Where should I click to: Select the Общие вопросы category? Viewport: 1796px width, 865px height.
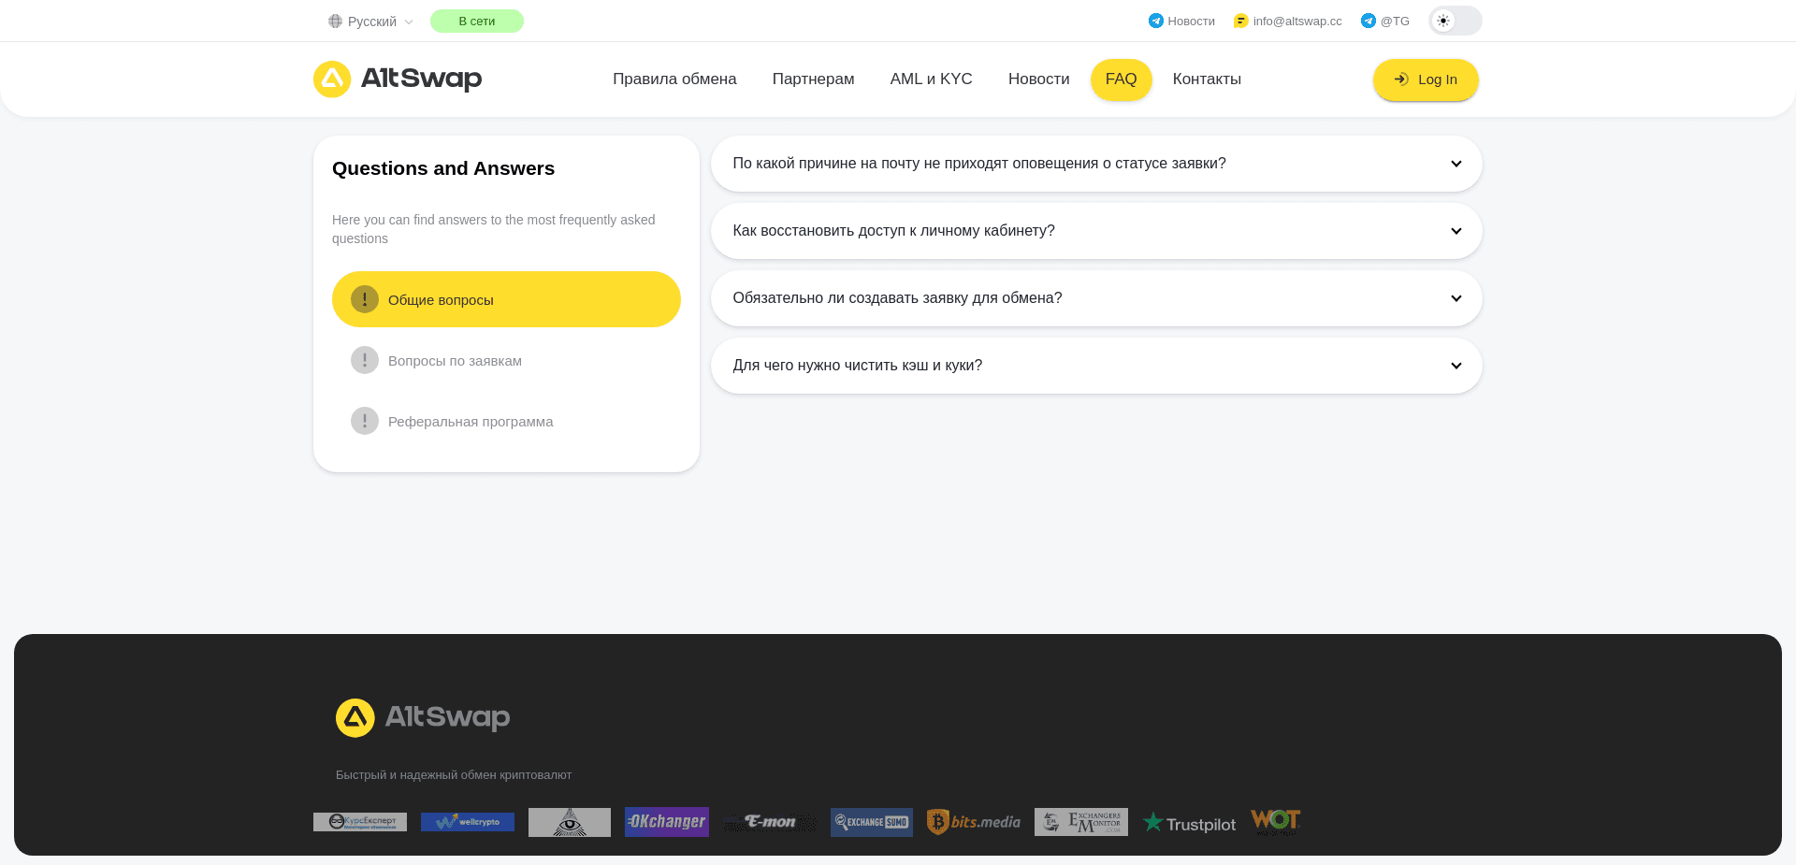506,299
